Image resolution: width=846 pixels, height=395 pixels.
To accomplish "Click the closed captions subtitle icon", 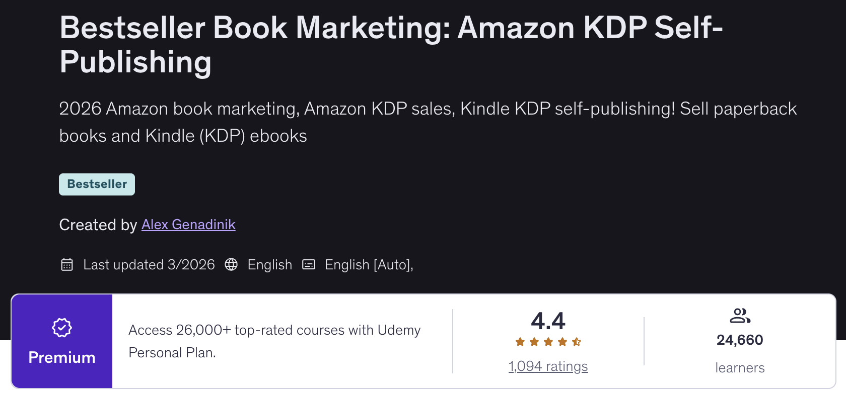I will tap(309, 264).
